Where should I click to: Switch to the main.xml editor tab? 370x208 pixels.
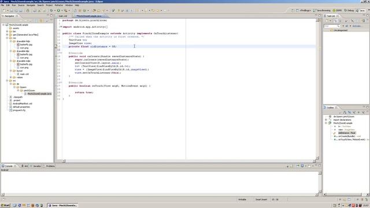point(63,16)
